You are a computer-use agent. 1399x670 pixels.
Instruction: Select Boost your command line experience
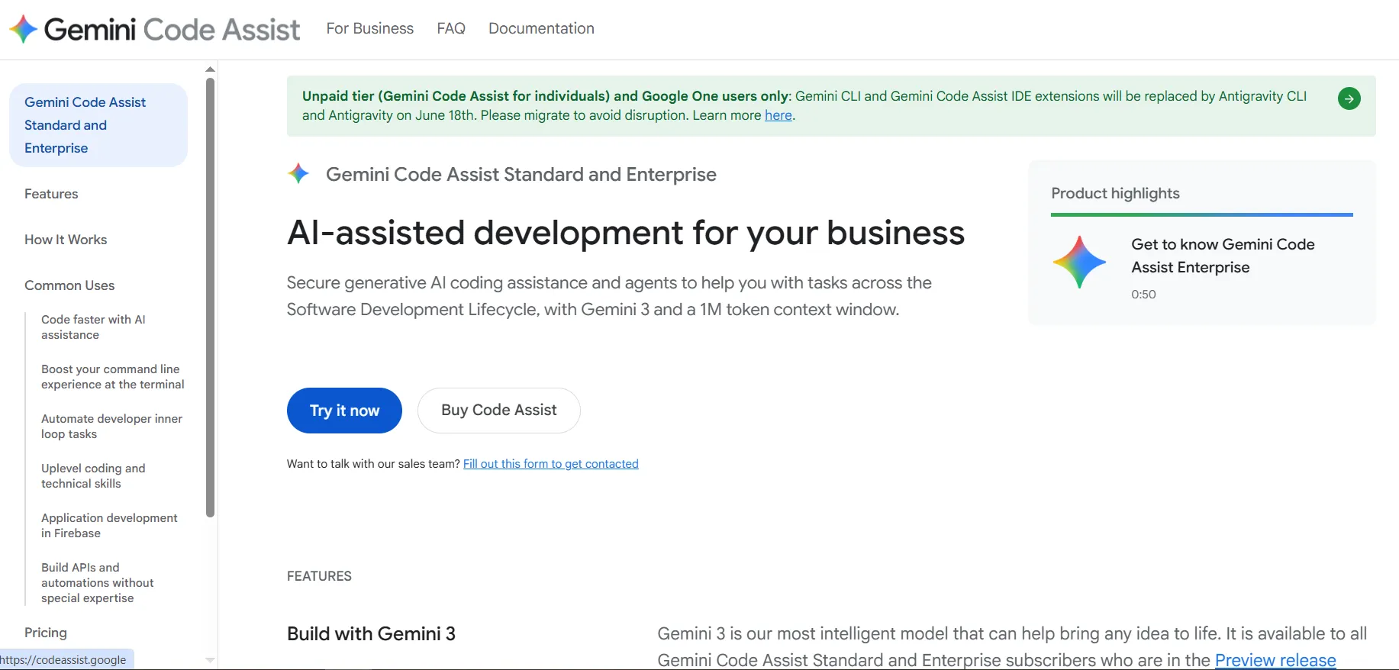point(113,377)
